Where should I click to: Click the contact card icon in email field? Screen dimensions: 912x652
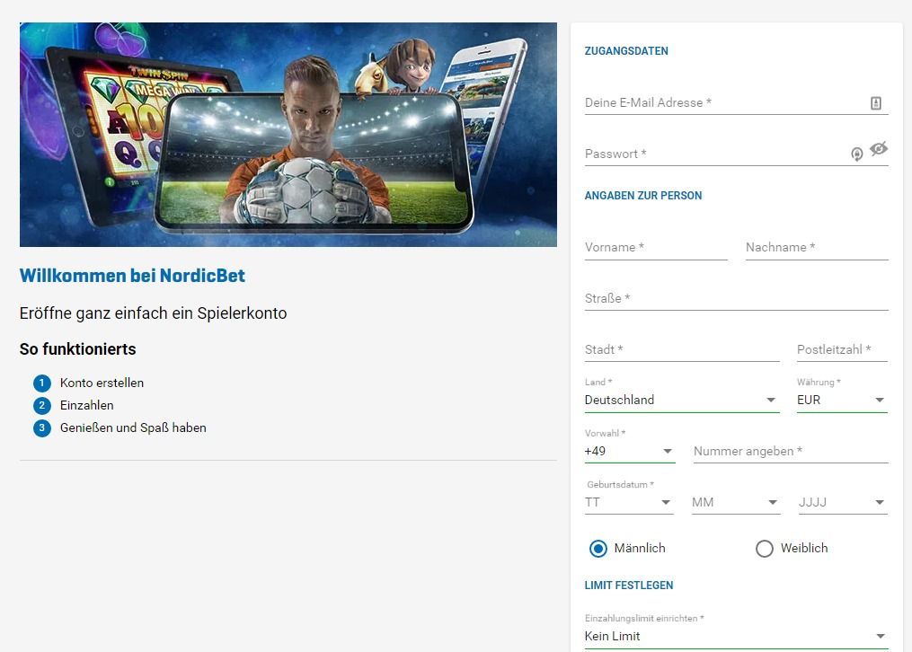pos(875,103)
